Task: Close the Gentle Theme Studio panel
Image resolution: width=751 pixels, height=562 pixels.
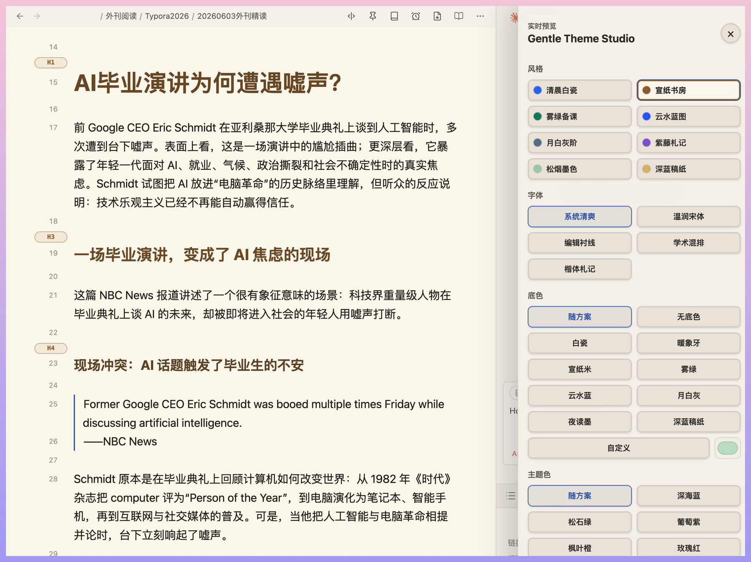Action: point(731,34)
